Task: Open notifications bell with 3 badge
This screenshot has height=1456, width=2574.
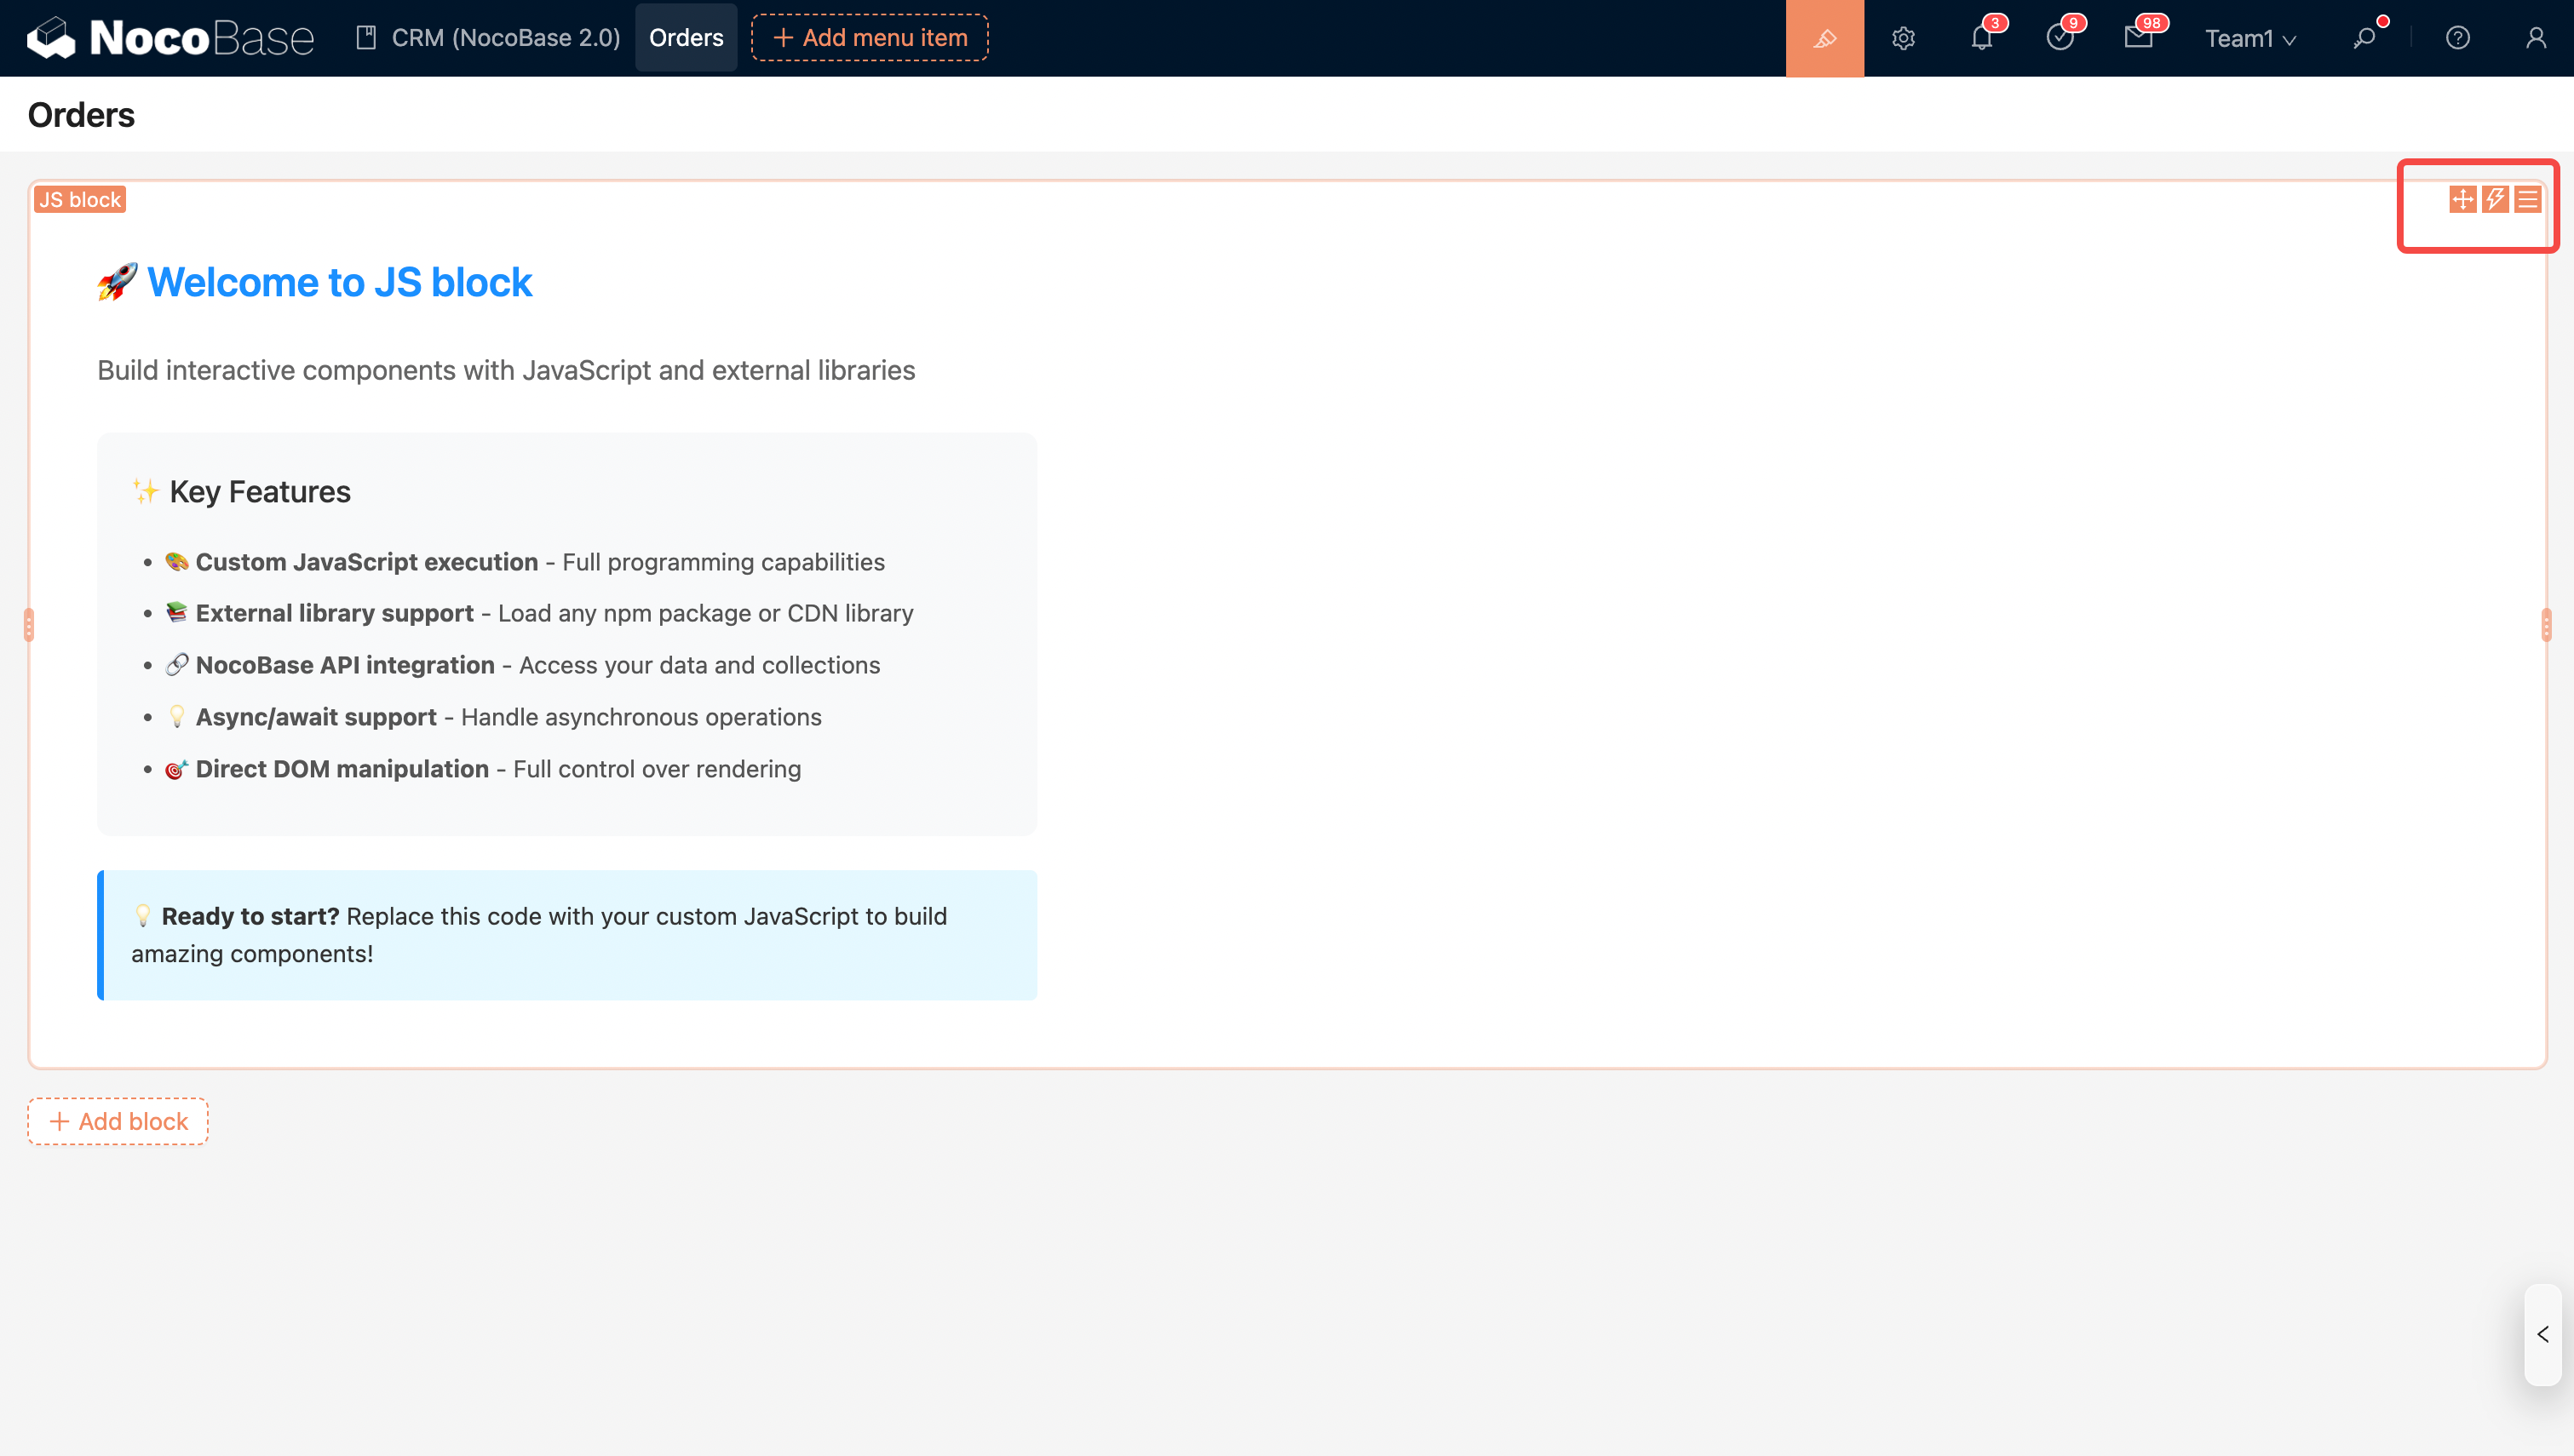Action: pyautogui.click(x=1981, y=38)
